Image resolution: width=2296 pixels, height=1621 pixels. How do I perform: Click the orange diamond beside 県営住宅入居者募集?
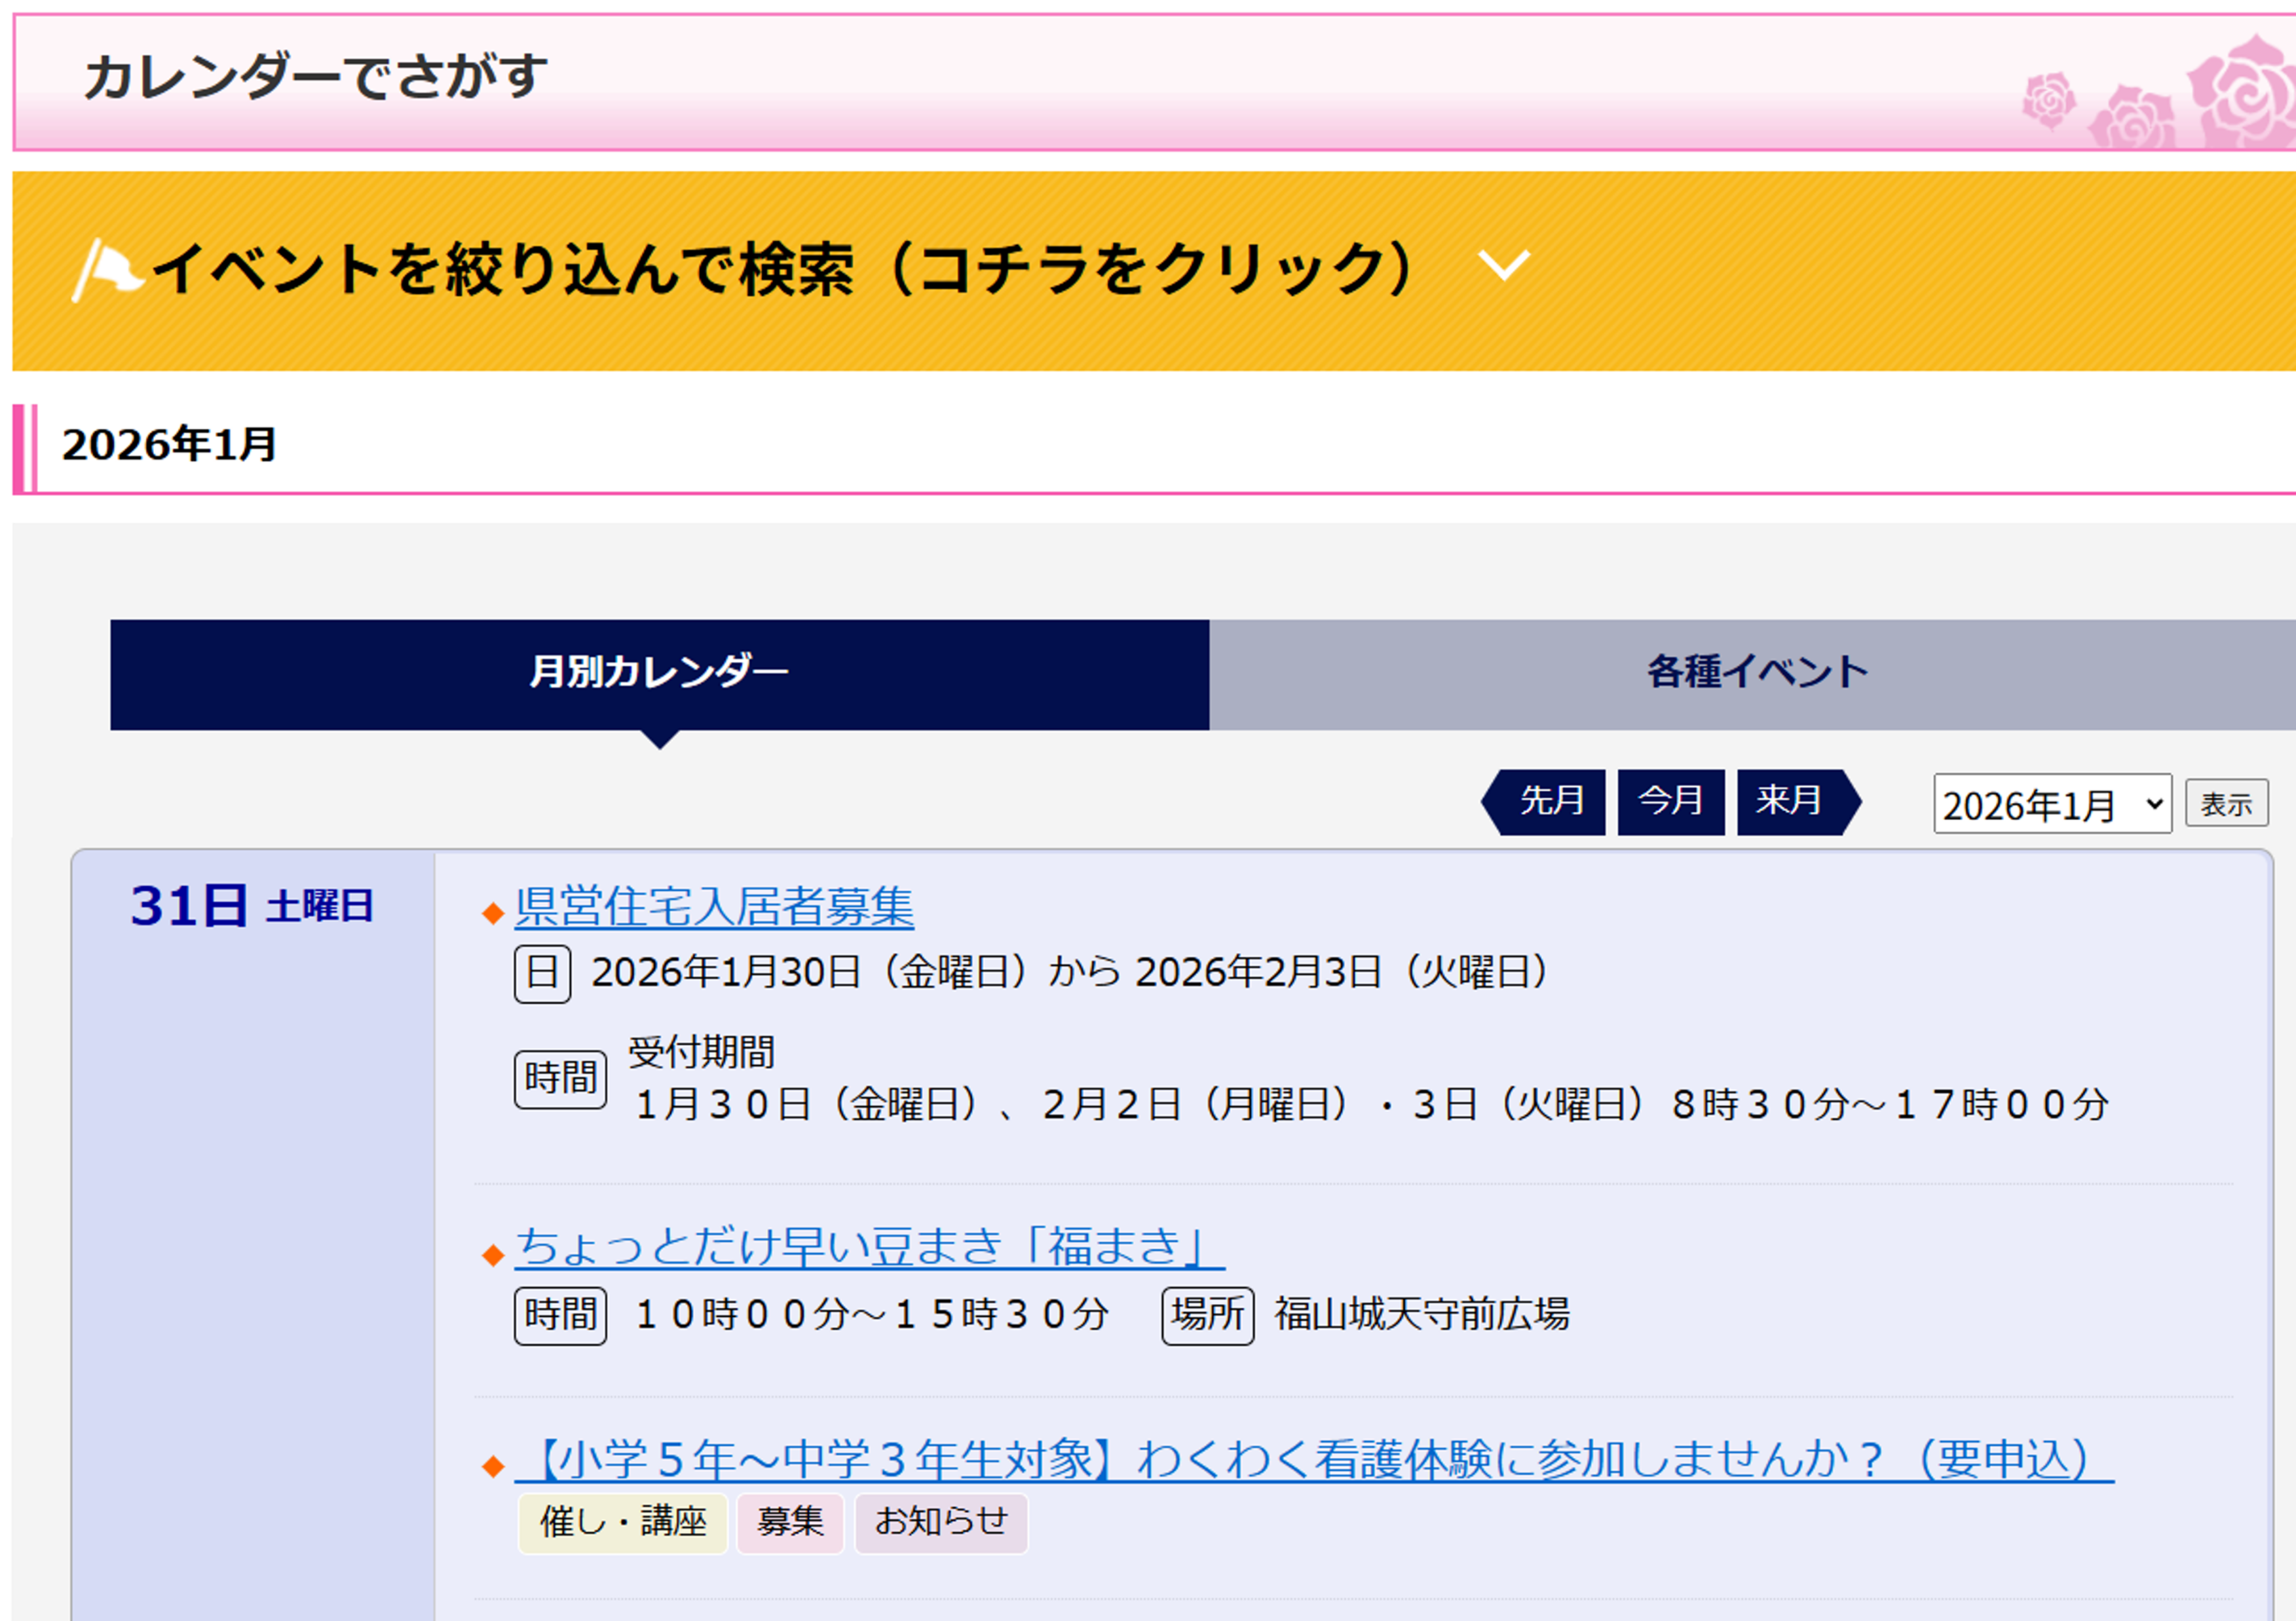tap(492, 913)
